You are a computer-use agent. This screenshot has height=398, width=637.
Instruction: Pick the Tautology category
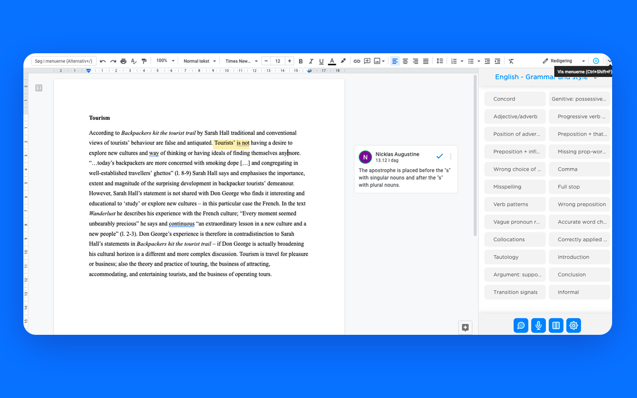(x=515, y=257)
